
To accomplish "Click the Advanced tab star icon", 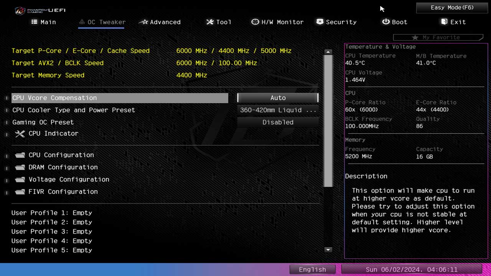I will pos(143,22).
